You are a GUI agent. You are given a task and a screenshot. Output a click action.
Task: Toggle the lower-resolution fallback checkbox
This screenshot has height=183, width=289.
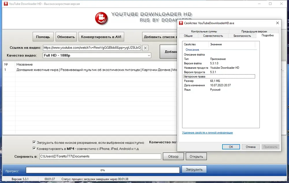pyautogui.click(x=34, y=142)
